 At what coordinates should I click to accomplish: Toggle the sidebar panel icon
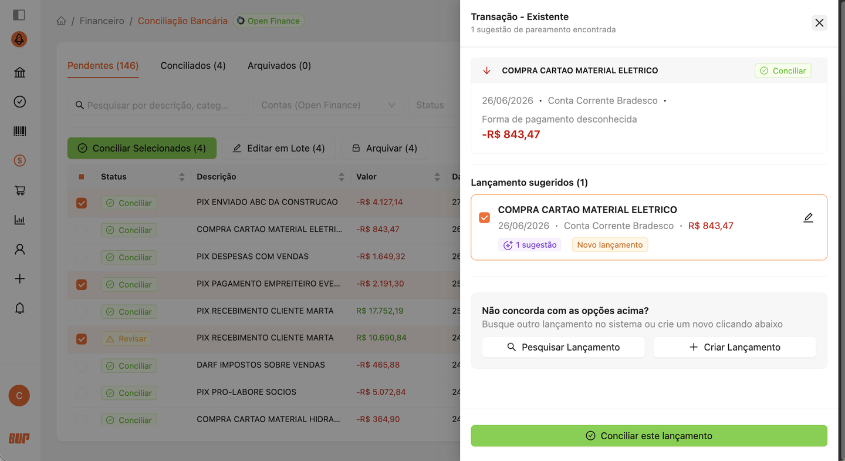[x=19, y=15]
